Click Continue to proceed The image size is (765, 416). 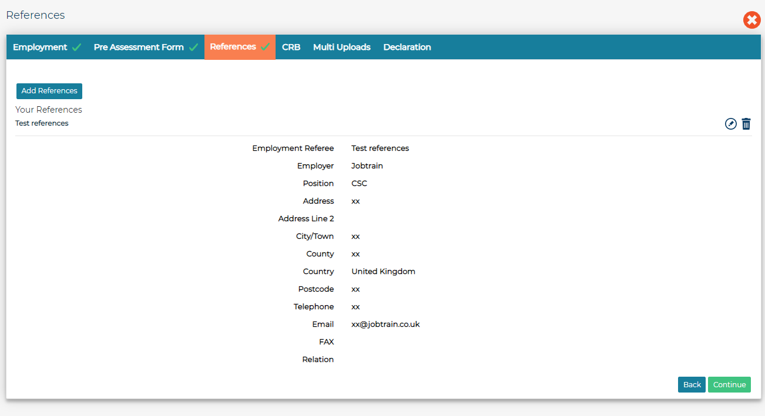729,384
